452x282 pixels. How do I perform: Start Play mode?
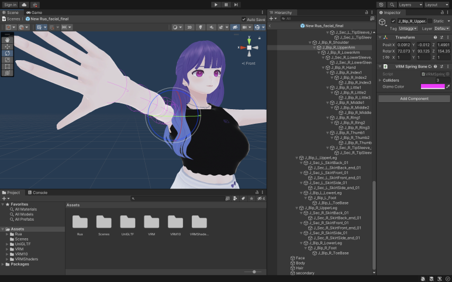[216, 5]
